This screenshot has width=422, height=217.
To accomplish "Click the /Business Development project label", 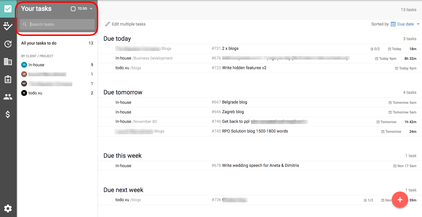I will coord(153,58).
